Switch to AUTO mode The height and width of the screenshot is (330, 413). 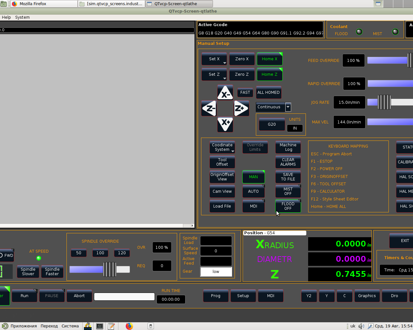(x=254, y=191)
